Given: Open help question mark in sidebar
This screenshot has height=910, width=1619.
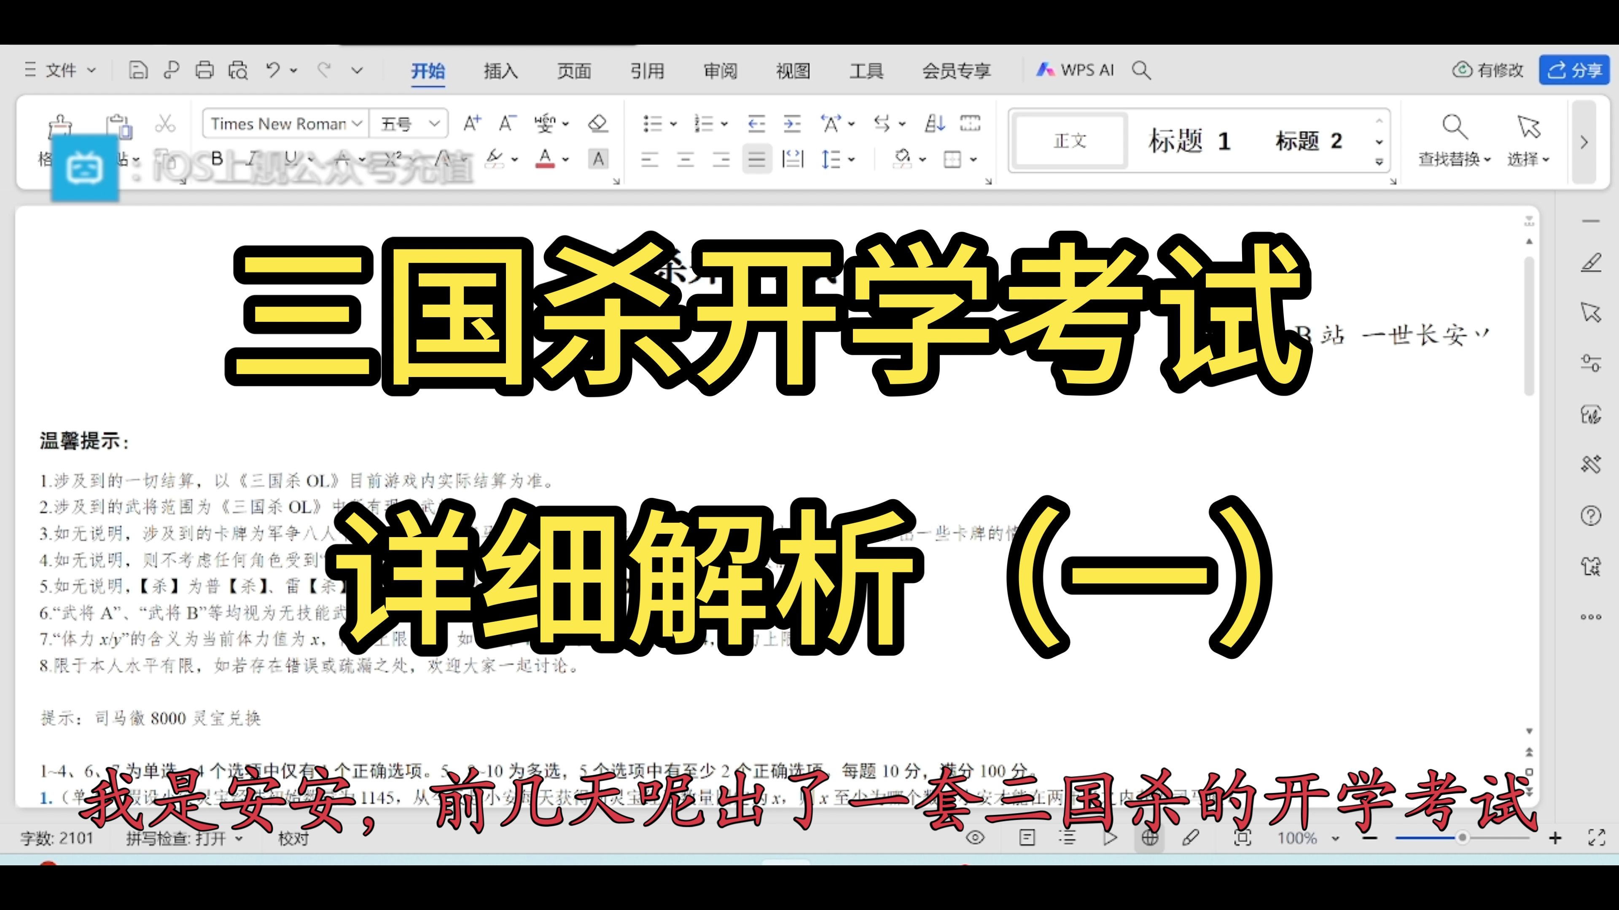Looking at the screenshot, I should tap(1591, 516).
